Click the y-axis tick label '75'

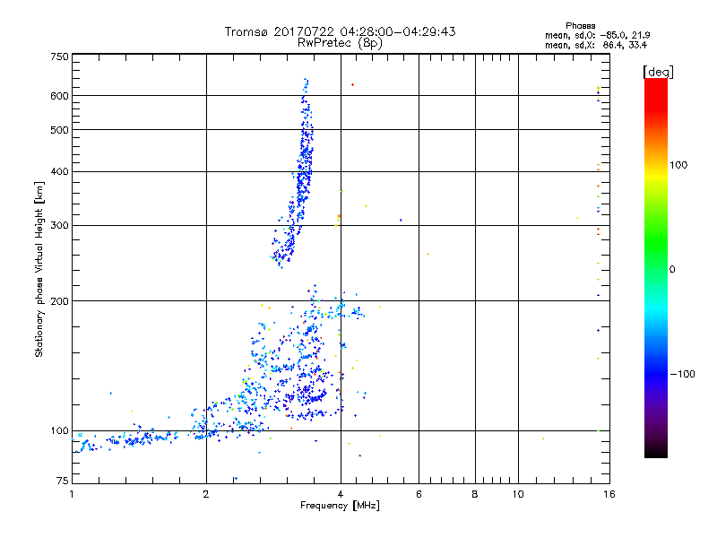[63, 481]
